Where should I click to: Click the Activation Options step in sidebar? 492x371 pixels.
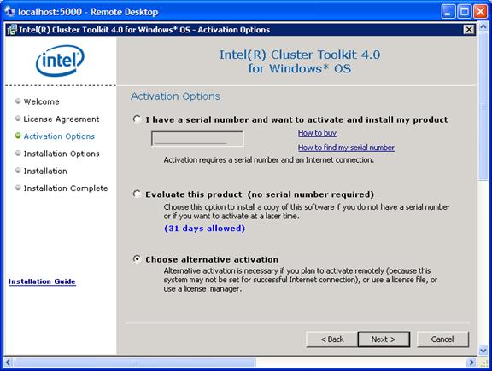click(x=59, y=136)
